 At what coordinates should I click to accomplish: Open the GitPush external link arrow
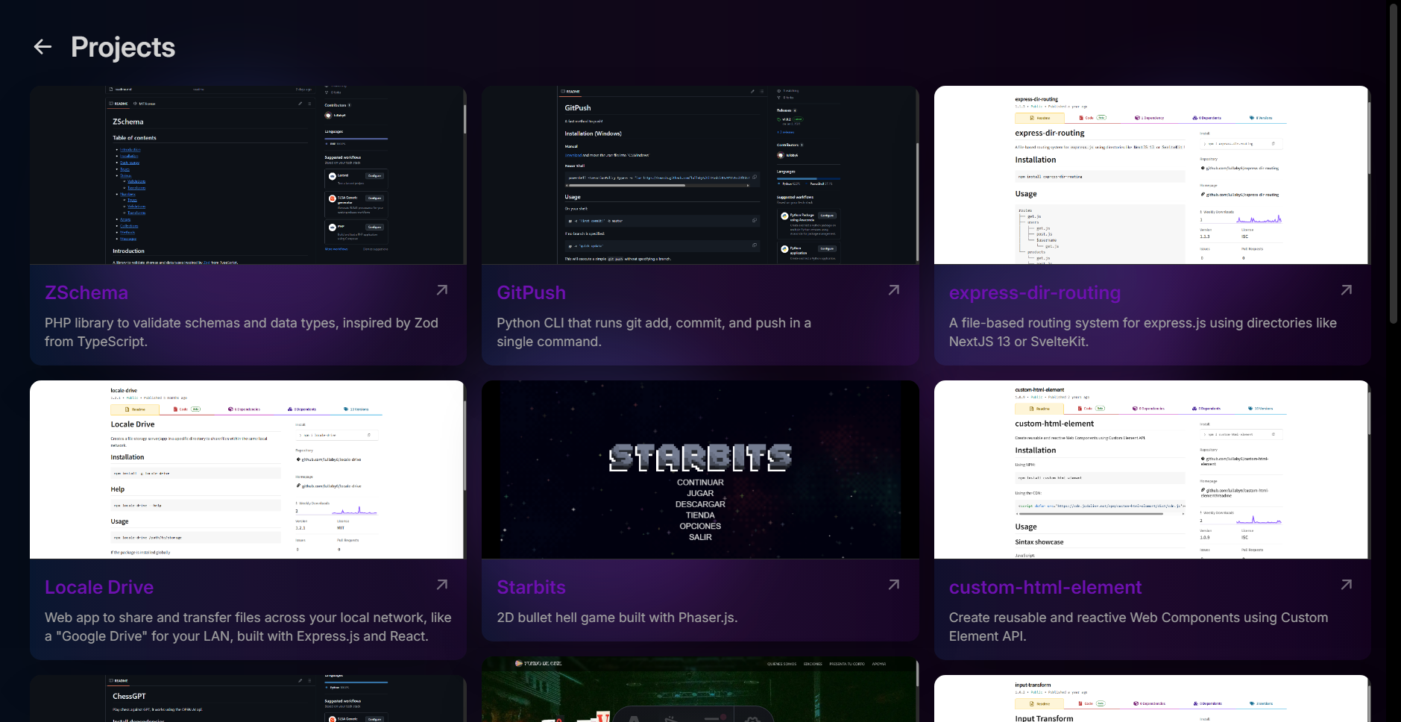[x=894, y=290]
